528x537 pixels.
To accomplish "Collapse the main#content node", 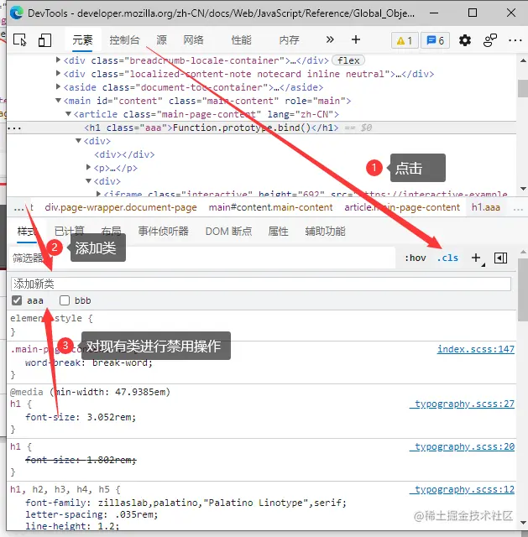I will [x=58, y=101].
